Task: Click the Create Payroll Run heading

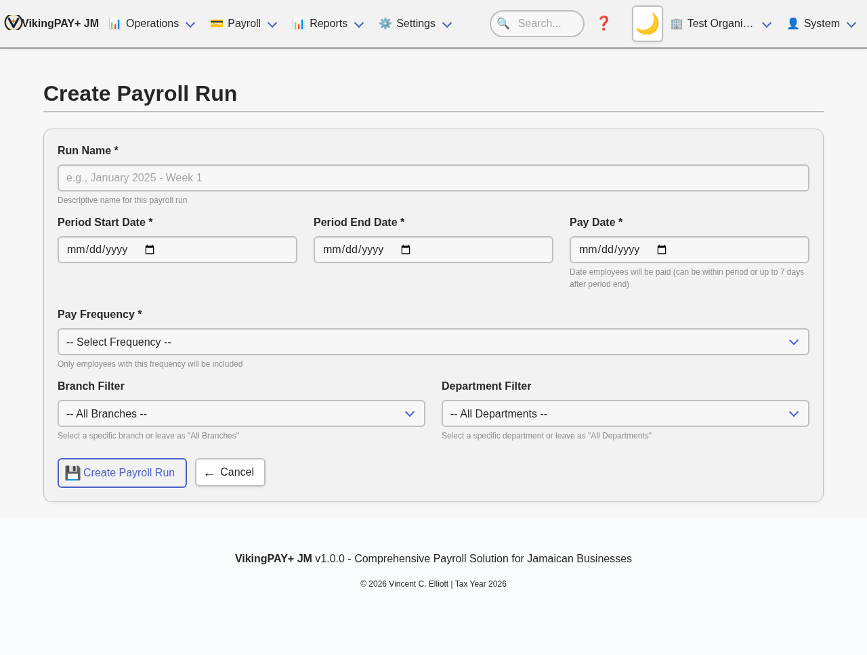Action: [140, 93]
